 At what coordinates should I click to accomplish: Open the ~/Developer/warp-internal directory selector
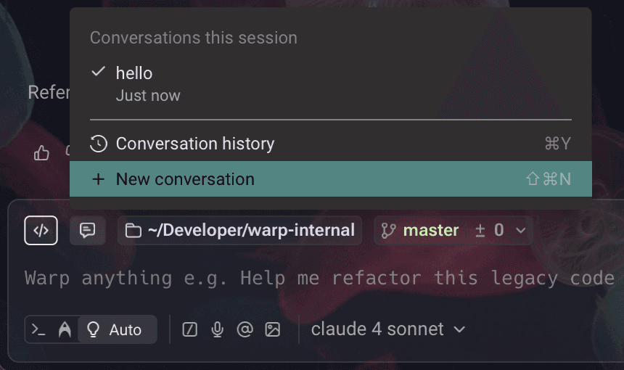(x=250, y=231)
